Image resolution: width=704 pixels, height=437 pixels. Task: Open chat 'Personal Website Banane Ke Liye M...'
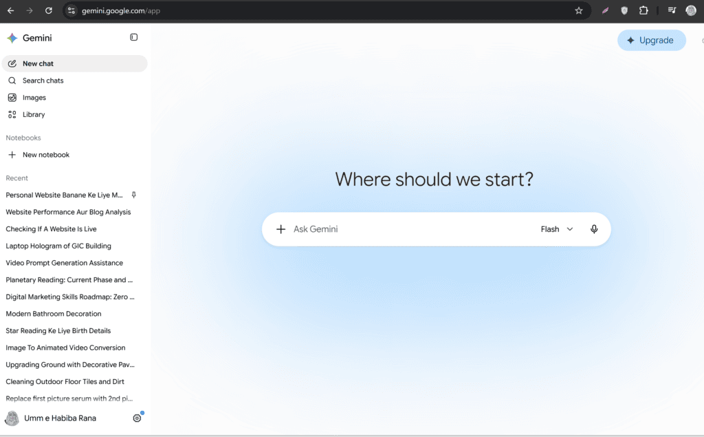[x=64, y=195]
